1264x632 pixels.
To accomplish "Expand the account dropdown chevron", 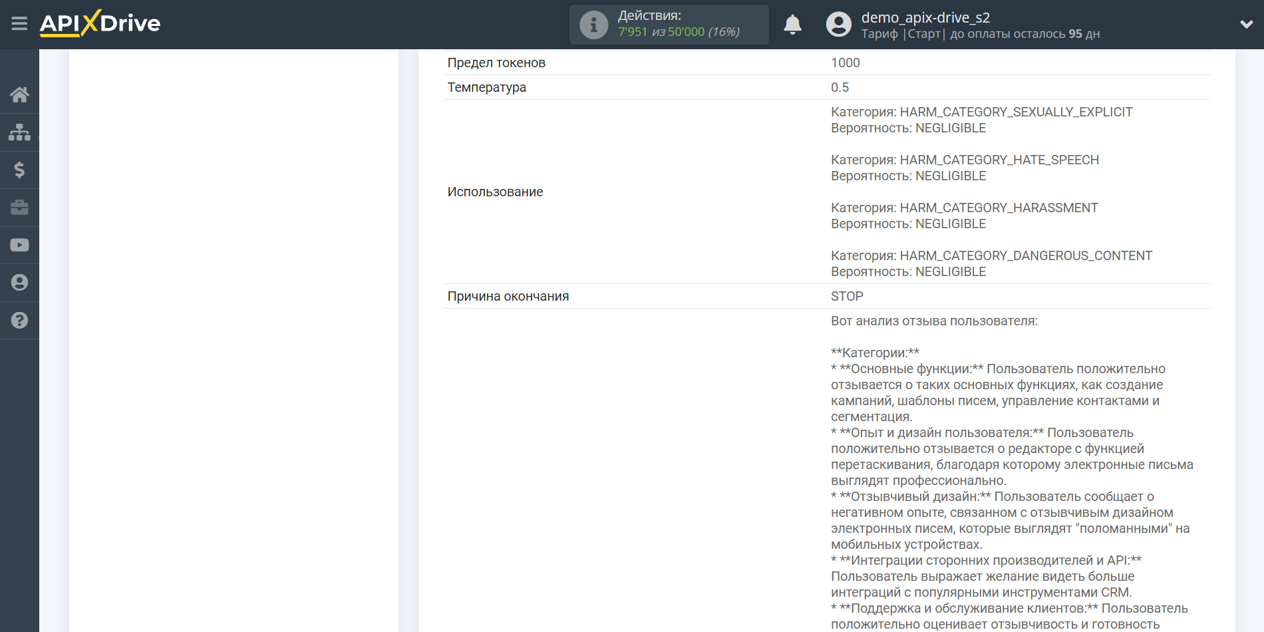I will tap(1246, 25).
